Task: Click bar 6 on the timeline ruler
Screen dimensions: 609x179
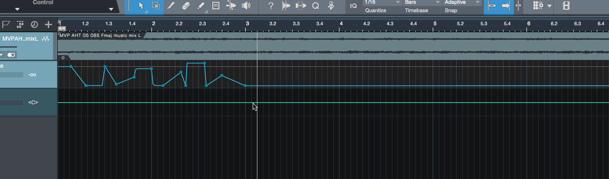Action: (529, 23)
